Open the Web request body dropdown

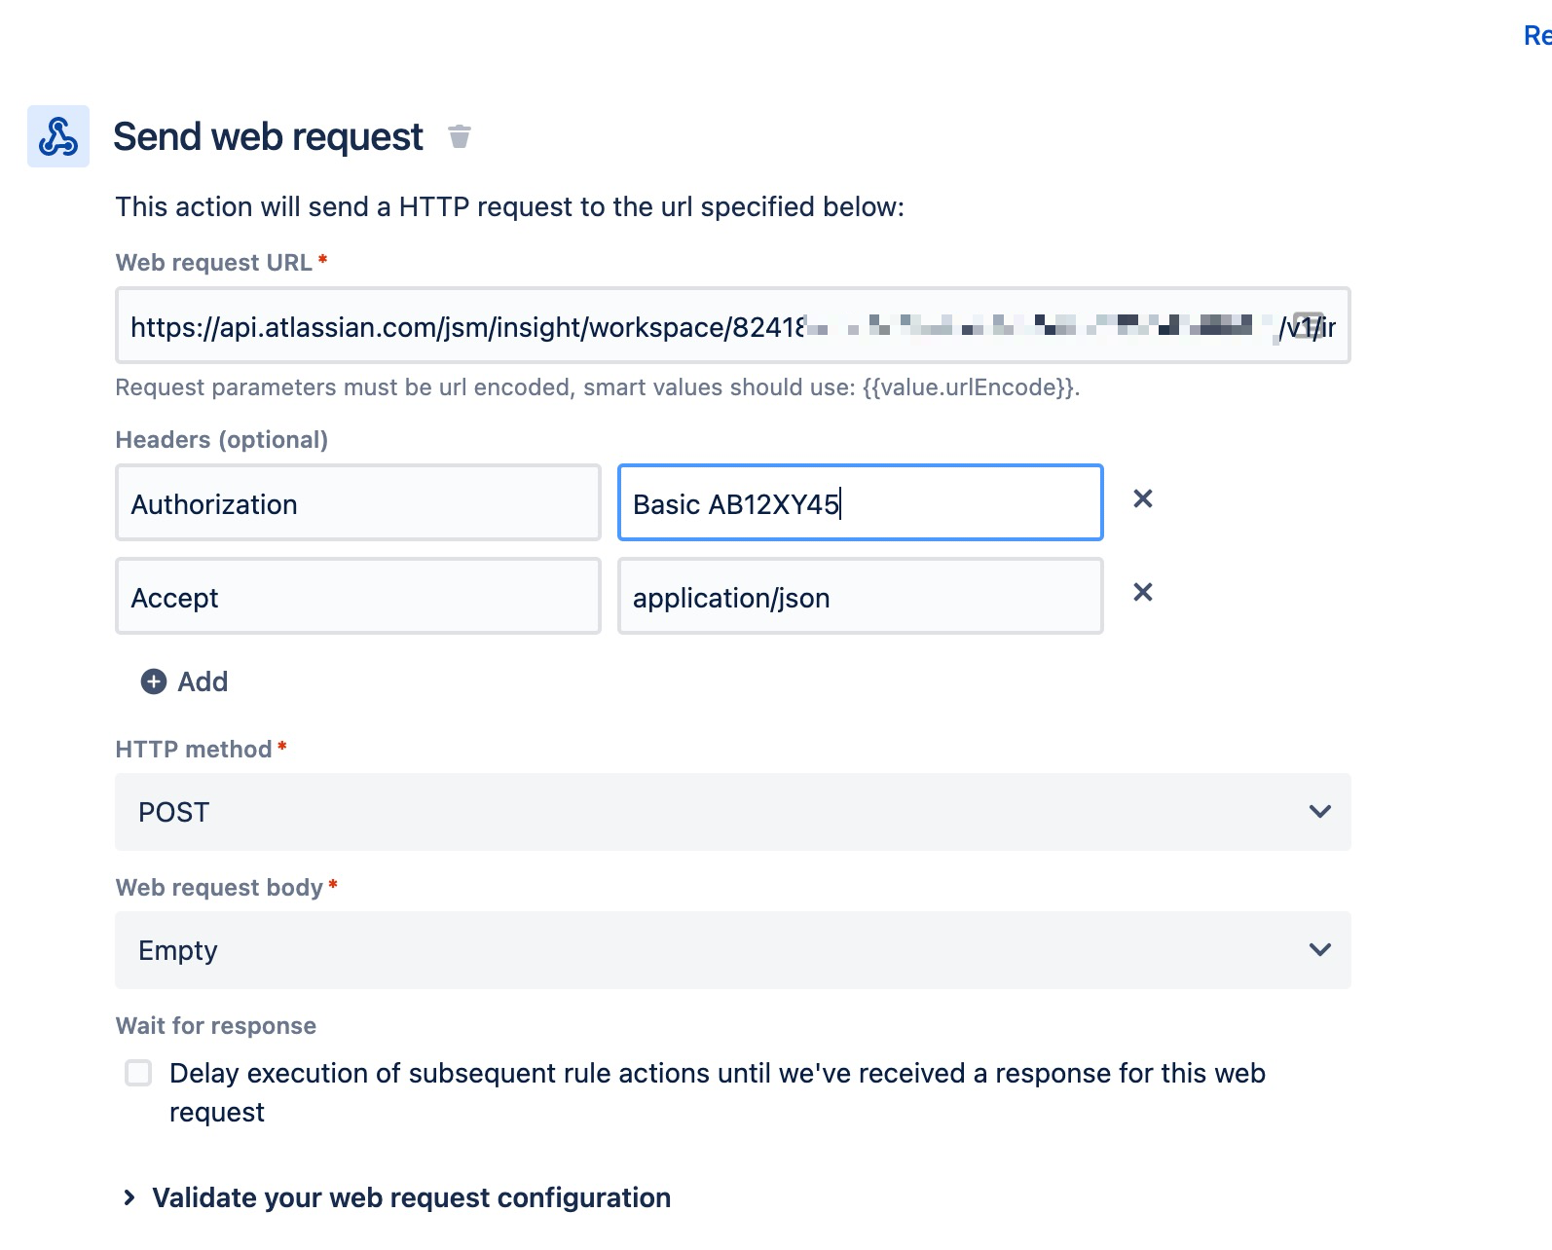pyautogui.click(x=732, y=950)
